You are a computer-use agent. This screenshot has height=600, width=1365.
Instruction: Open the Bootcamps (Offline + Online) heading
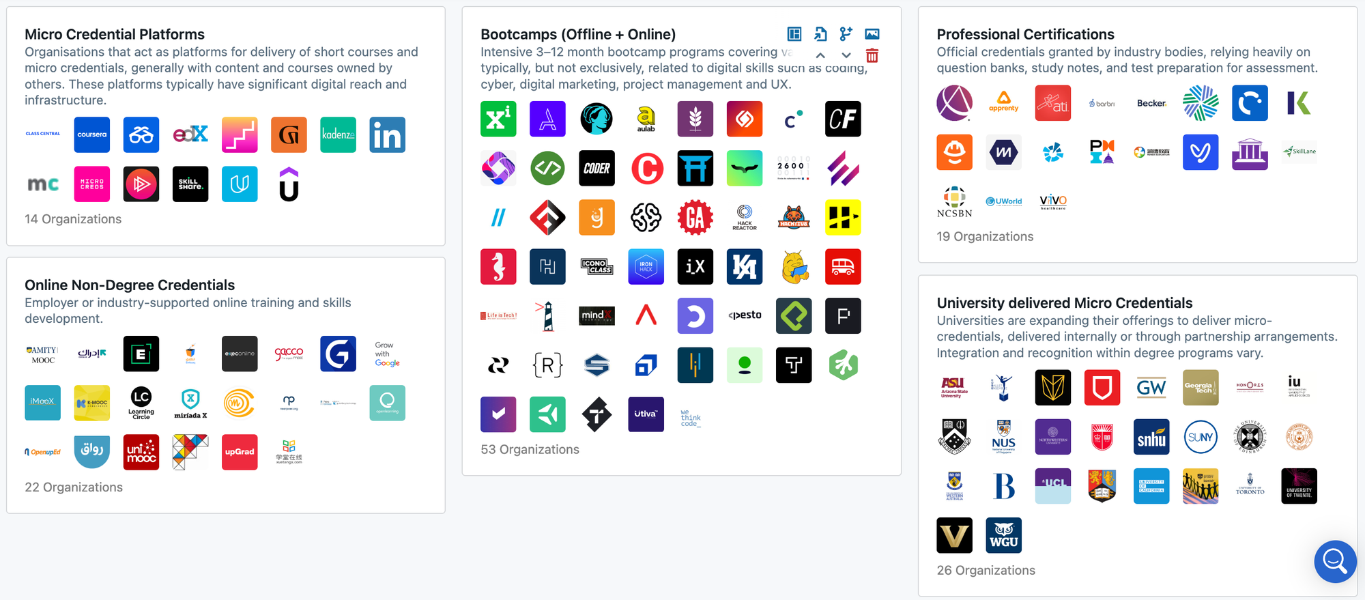[578, 34]
